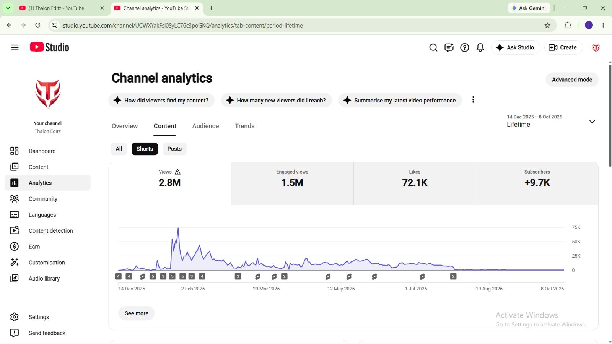
Task: Bookmark this page with star icon
Action: 547,25
